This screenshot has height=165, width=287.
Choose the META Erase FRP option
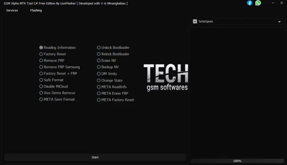113,93
